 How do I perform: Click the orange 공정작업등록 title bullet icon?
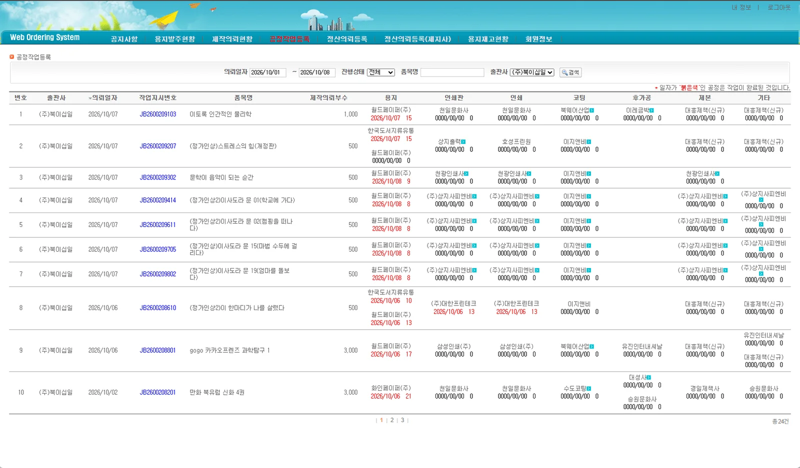click(x=12, y=57)
